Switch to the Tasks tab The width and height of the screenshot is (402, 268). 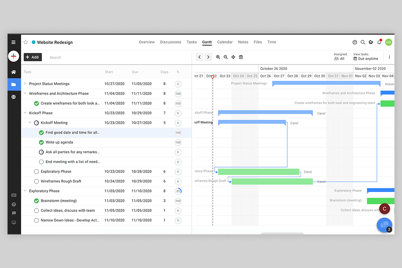pyautogui.click(x=191, y=42)
